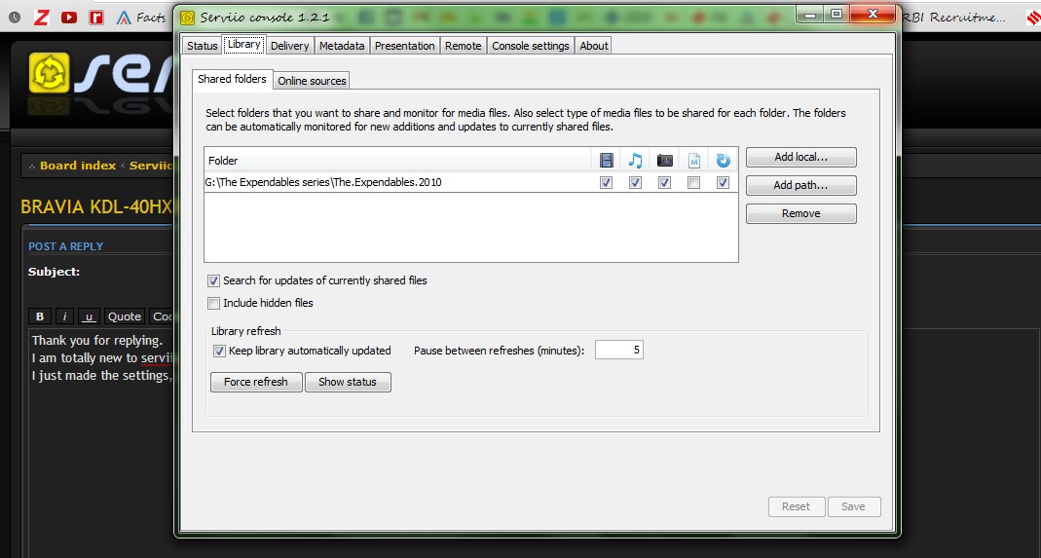Open the YouTube browser tab icon
This screenshot has height=558, width=1041.
point(69,17)
